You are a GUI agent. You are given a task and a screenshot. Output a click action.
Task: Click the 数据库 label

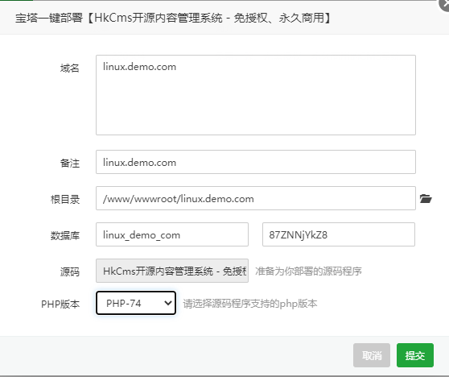click(x=65, y=236)
